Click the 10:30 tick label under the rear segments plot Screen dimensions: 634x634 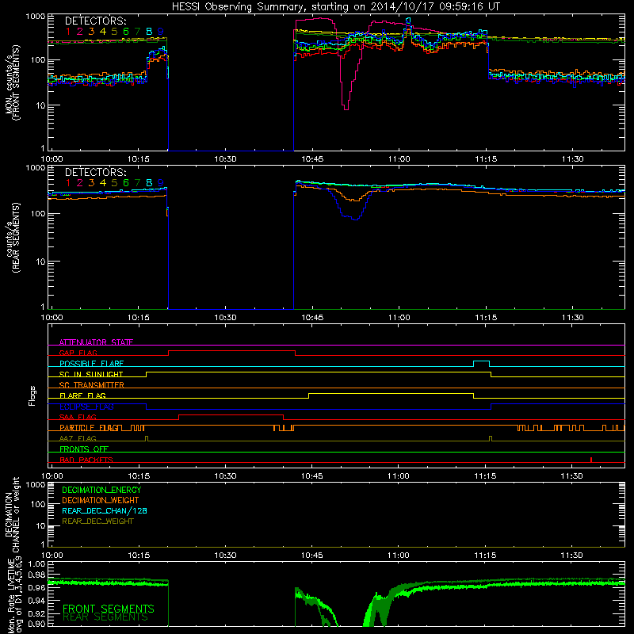[x=225, y=318]
